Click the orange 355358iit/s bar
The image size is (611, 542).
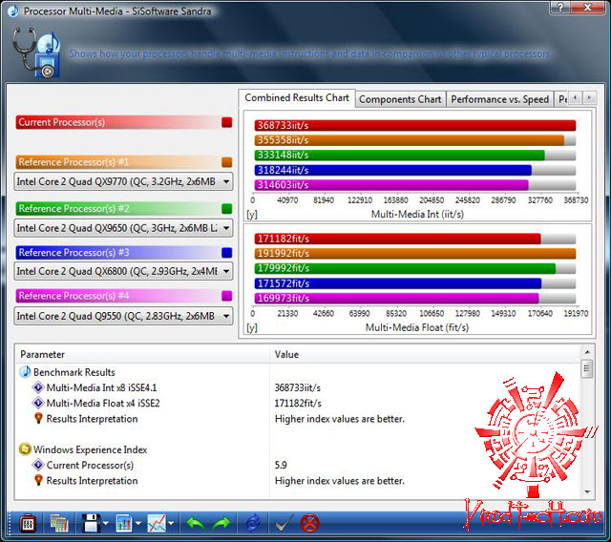(x=410, y=140)
